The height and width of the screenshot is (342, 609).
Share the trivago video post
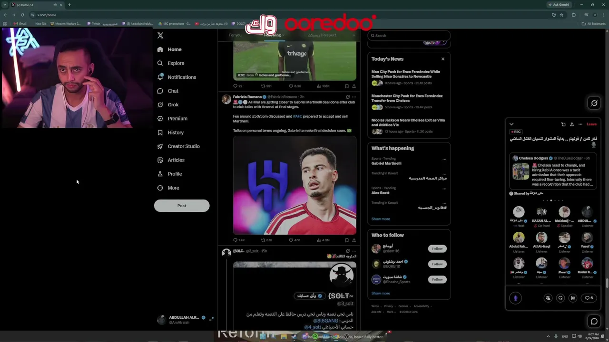pos(354,86)
